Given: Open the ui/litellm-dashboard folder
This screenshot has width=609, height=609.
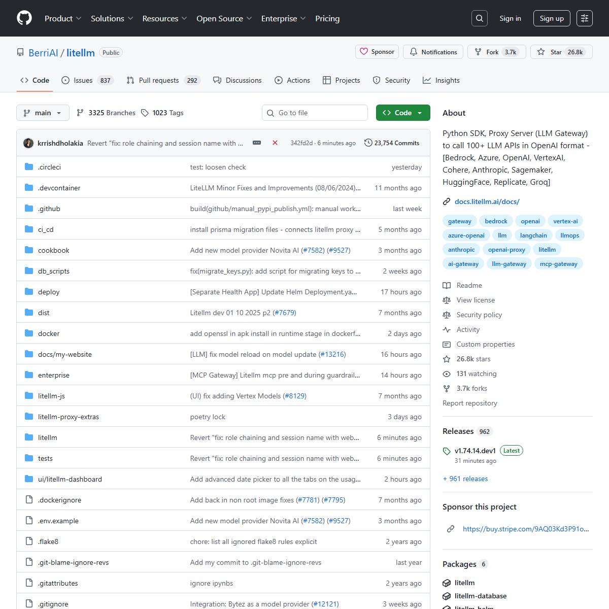Looking at the screenshot, I should [70, 479].
